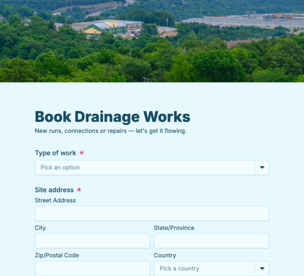Click the Street Address label text
This screenshot has height=276, width=304.
[x=55, y=200]
